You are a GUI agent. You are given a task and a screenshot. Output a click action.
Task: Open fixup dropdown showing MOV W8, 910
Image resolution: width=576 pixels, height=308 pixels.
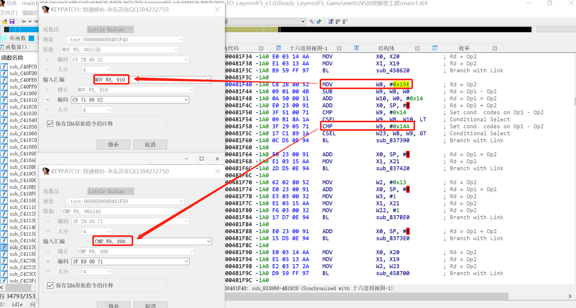(191, 90)
